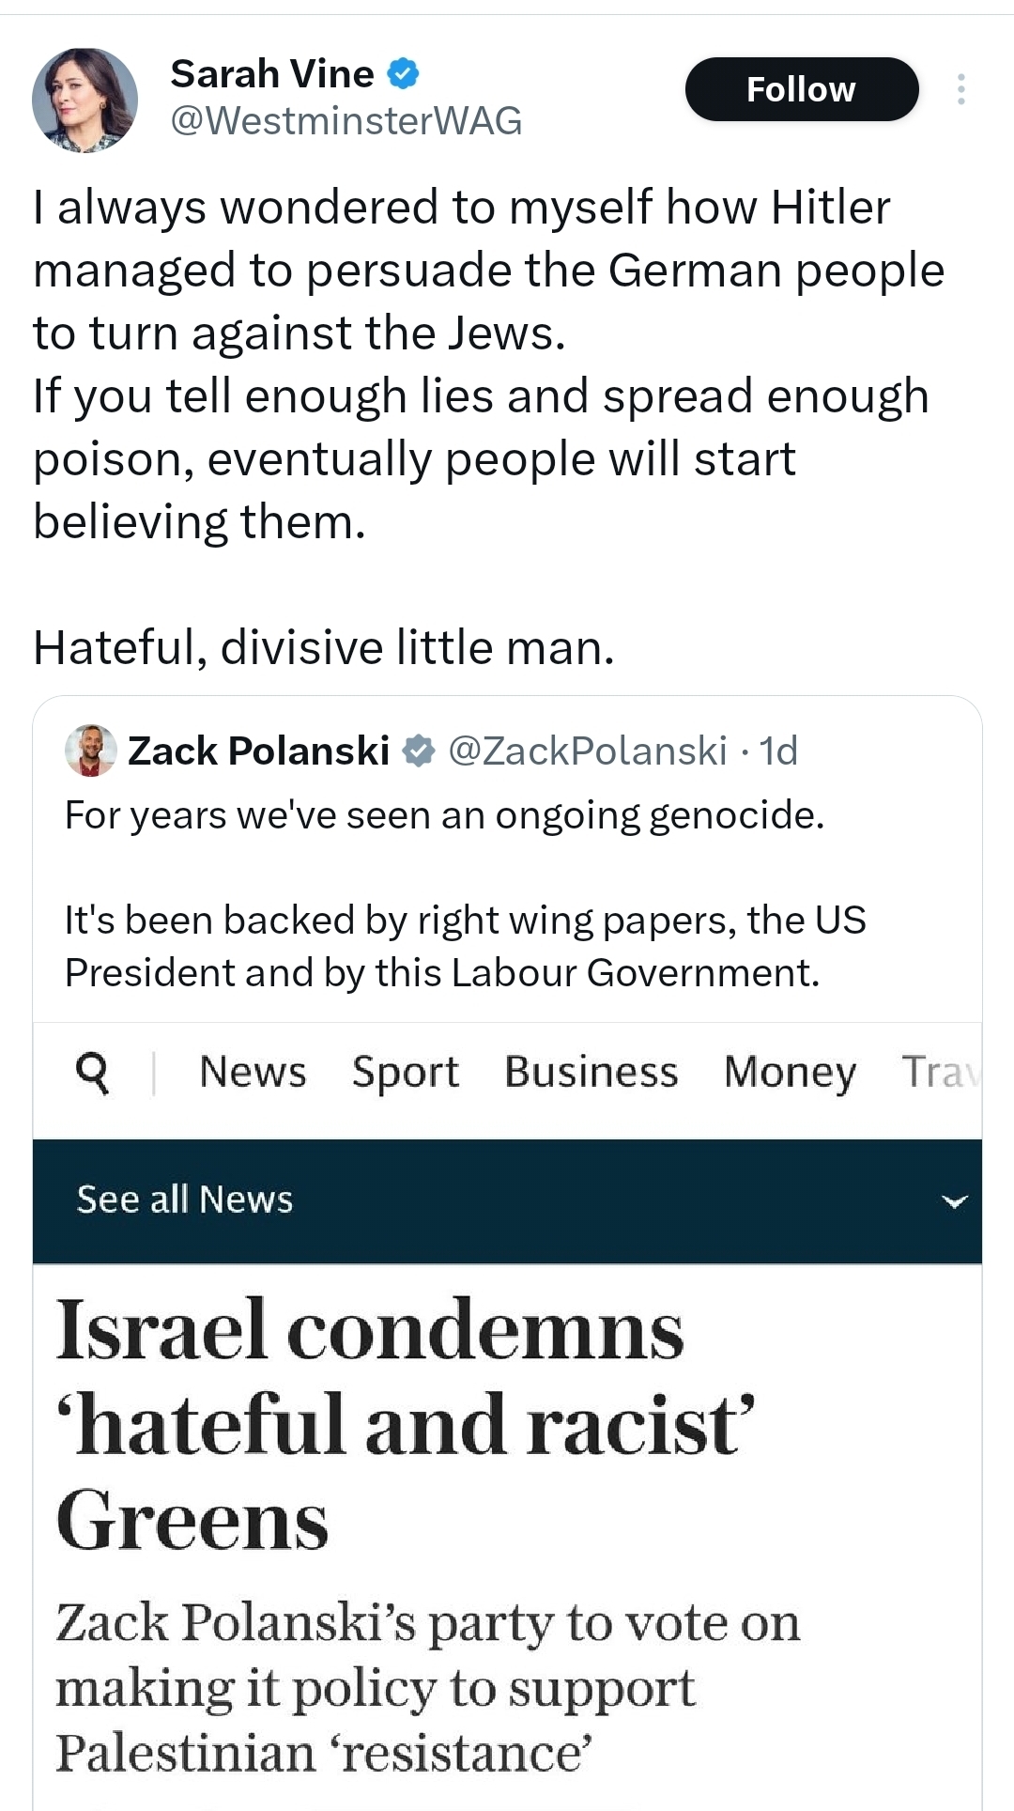
Task: Open the @WestminsterWAG handle
Action: (346, 121)
